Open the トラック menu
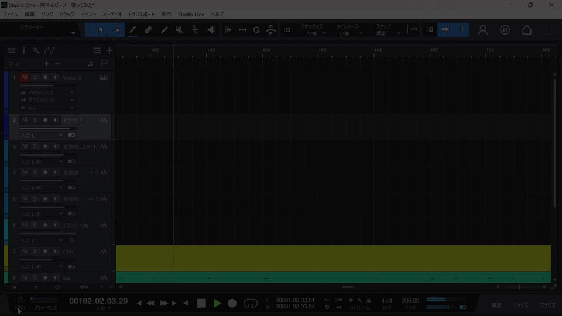This screenshot has height=316, width=562. click(x=67, y=14)
